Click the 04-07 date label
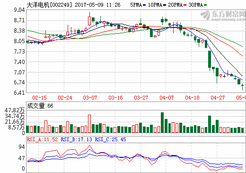246x173 pixels. tap(167, 98)
